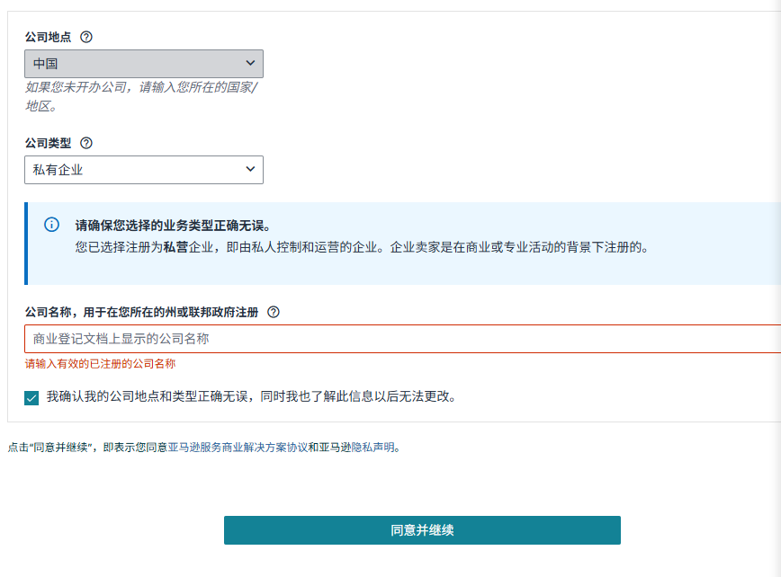Viewport: 781px width, 577px height.
Task: Click the 公司类型 field label
Action: [x=49, y=143]
